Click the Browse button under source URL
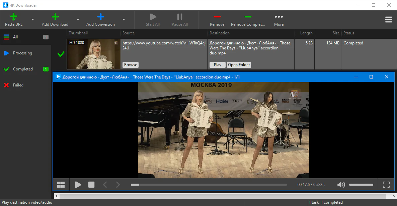Screen dimensions: 397x206 pyautogui.click(x=130, y=65)
